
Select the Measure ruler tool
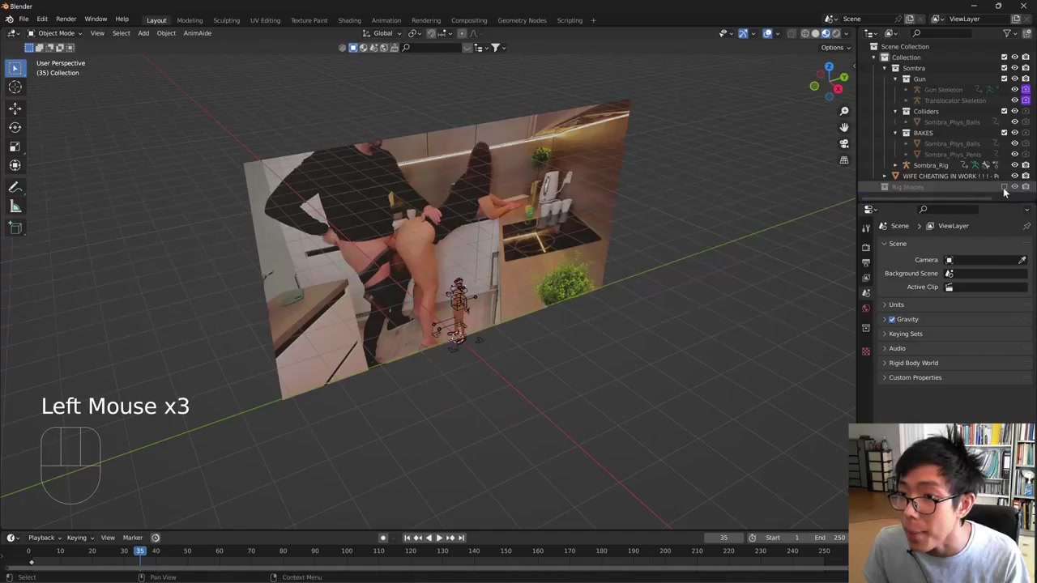[x=15, y=206]
